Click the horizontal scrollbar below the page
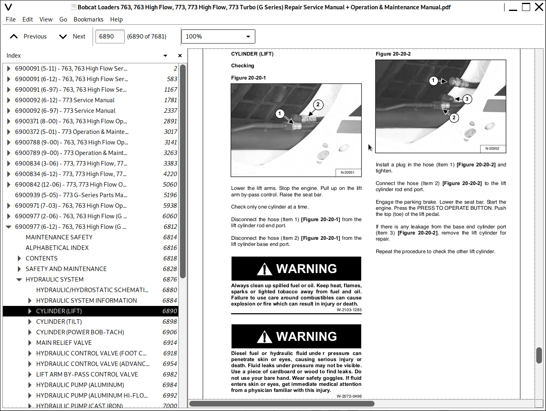 (x=282, y=403)
